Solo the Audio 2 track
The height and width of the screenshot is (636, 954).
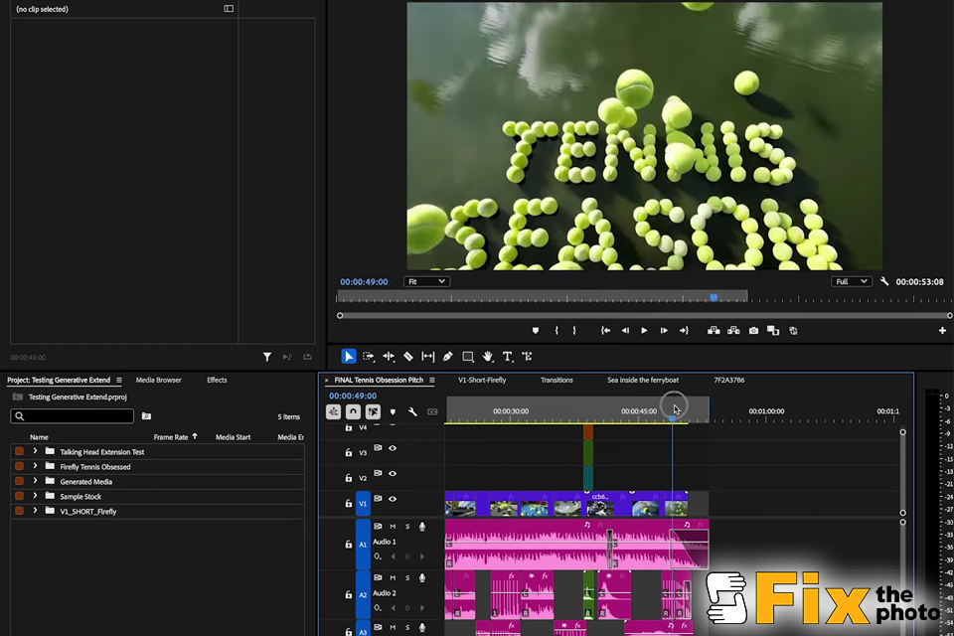(x=407, y=578)
